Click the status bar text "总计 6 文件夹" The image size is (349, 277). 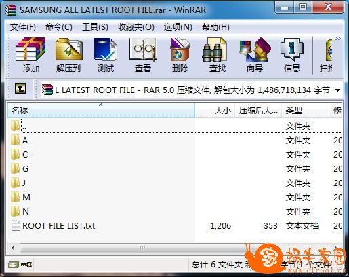coord(218,264)
